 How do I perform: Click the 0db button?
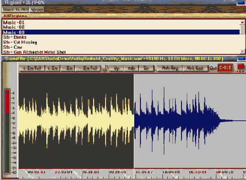tap(131, 68)
